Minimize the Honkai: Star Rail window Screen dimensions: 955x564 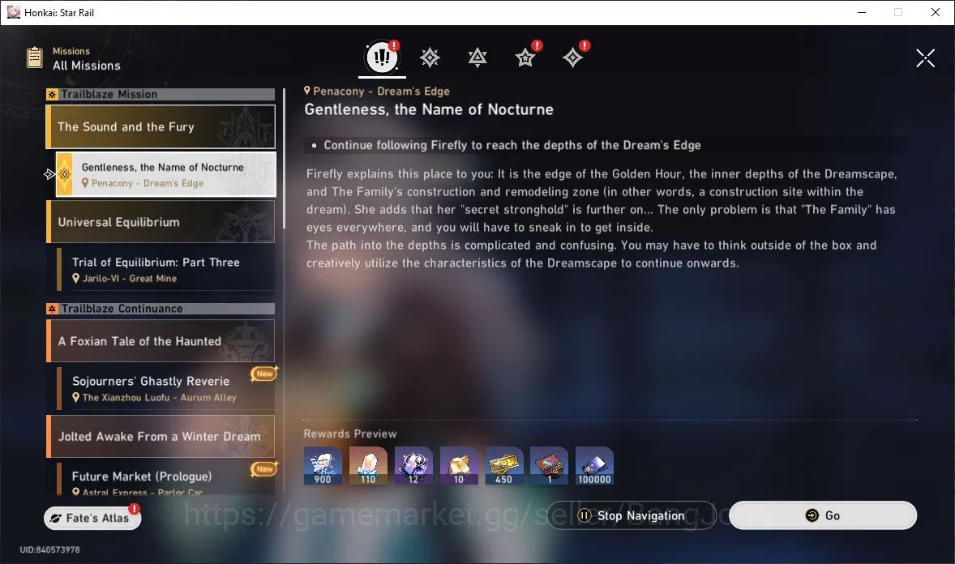tap(862, 12)
